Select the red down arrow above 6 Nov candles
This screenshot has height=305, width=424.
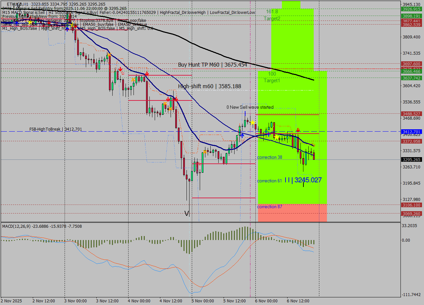tap(298, 130)
